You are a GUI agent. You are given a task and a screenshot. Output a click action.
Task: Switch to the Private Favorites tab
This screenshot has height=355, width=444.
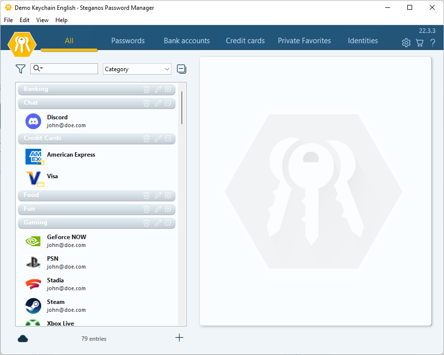click(x=304, y=41)
